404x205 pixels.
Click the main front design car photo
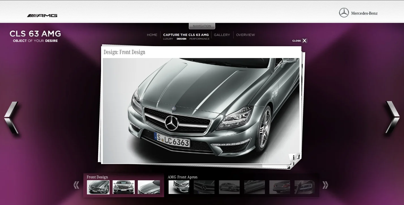(x=201, y=110)
